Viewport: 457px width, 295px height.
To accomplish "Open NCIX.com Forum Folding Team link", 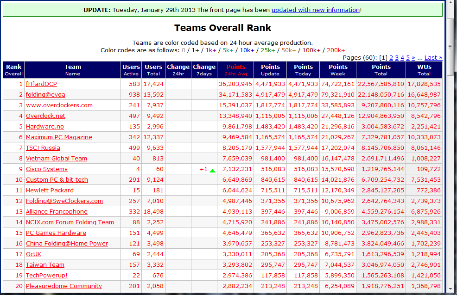I will tap(70, 222).
